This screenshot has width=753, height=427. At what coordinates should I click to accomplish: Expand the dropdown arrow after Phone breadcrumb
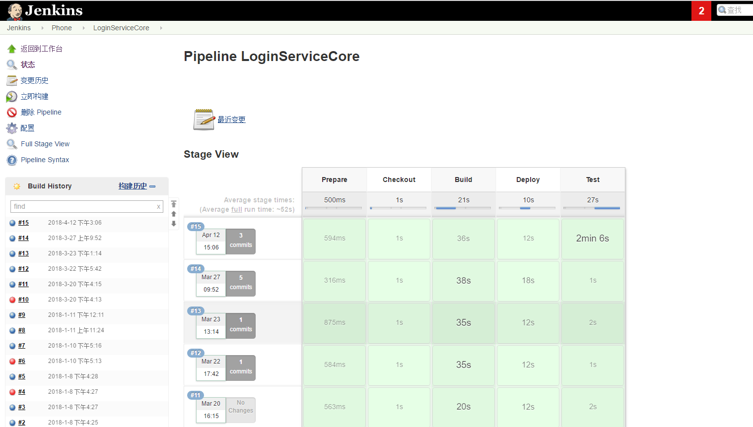[83, 28]
